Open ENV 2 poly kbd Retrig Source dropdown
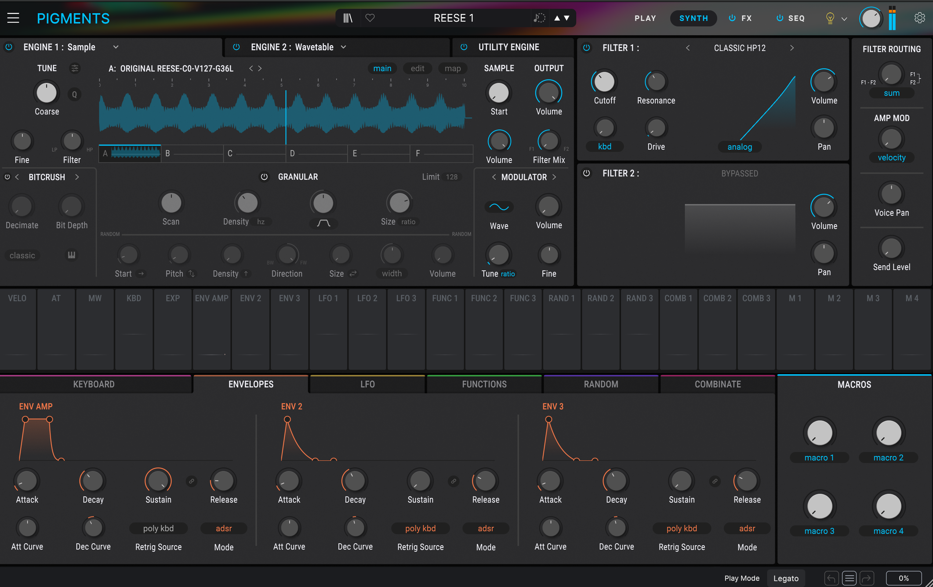This screenshot has height=587, width=933. (x=420, y=529)
